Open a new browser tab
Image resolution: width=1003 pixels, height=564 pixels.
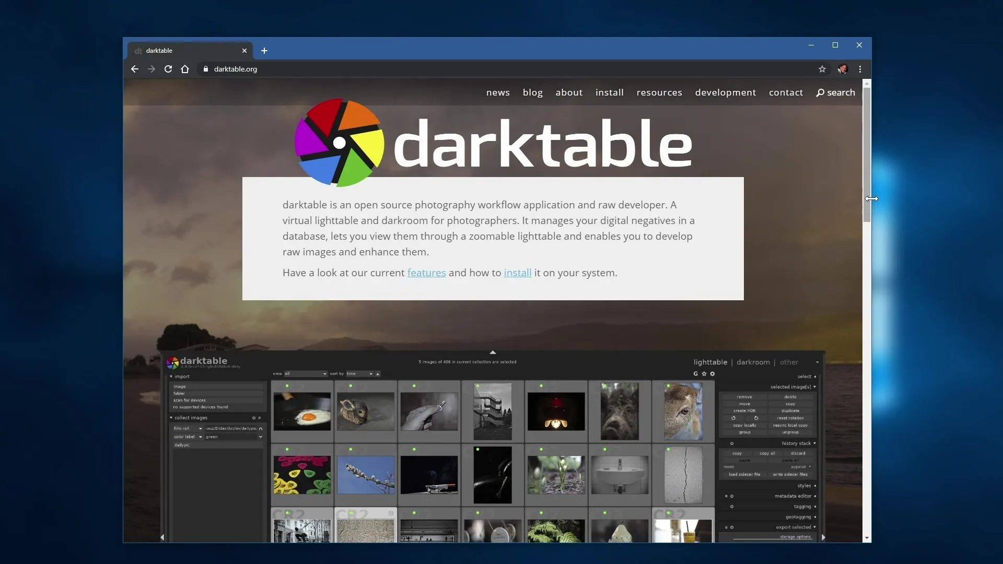point(264,51)
